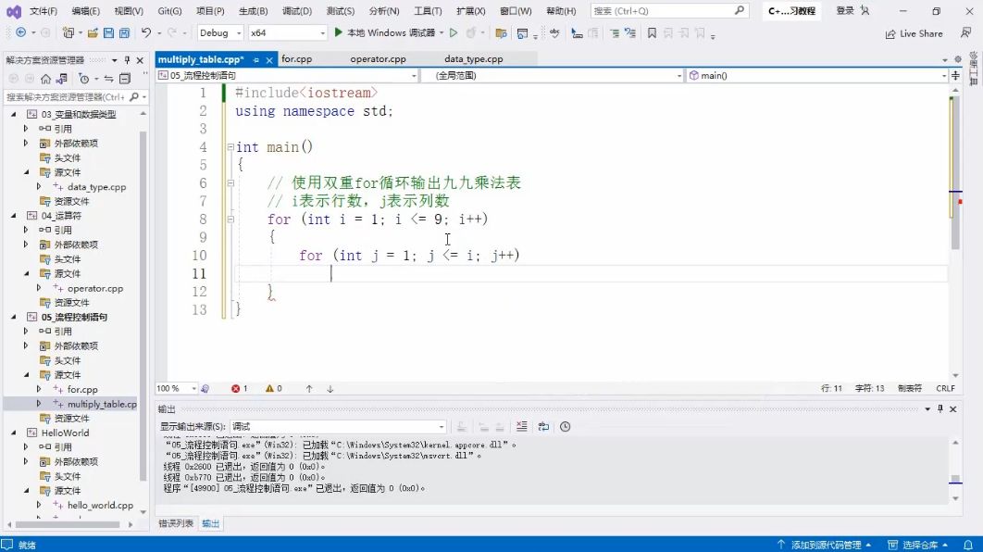The image size is (983, 552).
Task: Close the Solution Explorer panel
Action: (140, 60)
